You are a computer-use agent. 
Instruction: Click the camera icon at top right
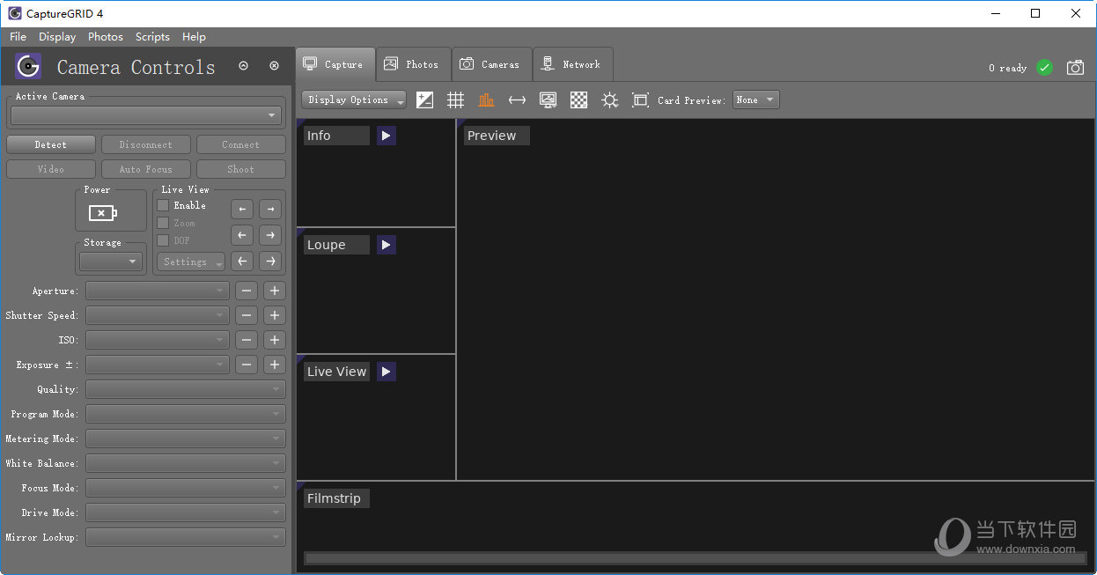tap(1075, 68)
